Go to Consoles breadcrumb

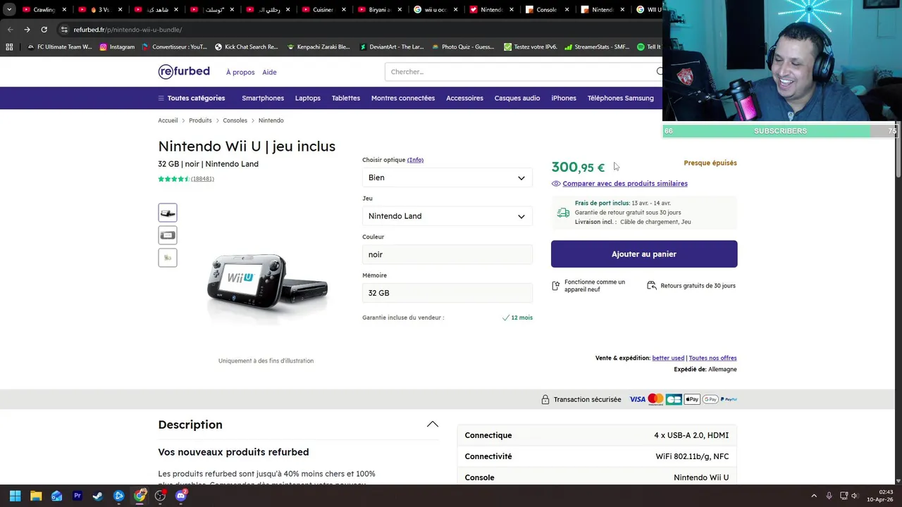(x=235, y=120)
